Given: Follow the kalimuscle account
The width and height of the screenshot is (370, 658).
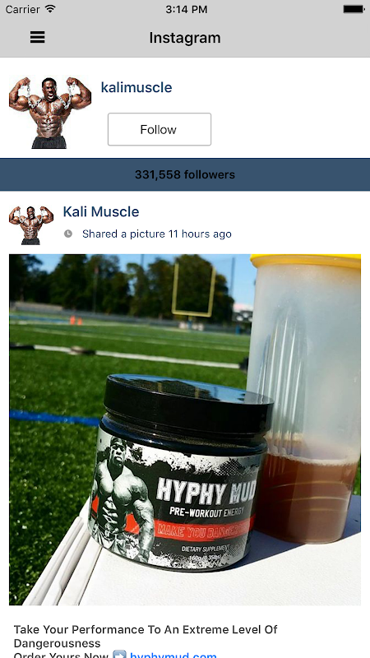Looking at the screenshot, I should [x=160, y=129].
